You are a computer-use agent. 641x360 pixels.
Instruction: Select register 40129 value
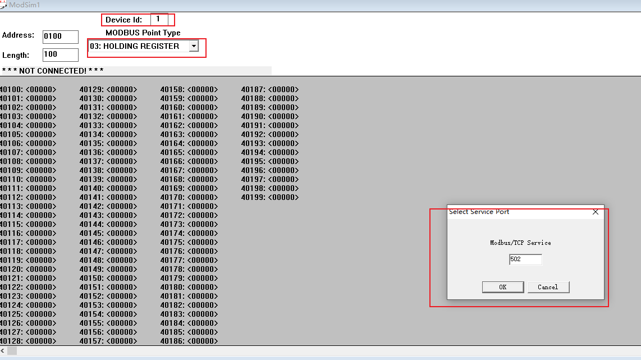click(122, 89)
